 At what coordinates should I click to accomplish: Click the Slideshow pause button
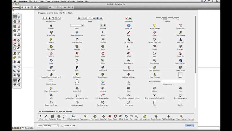[104, 25]
